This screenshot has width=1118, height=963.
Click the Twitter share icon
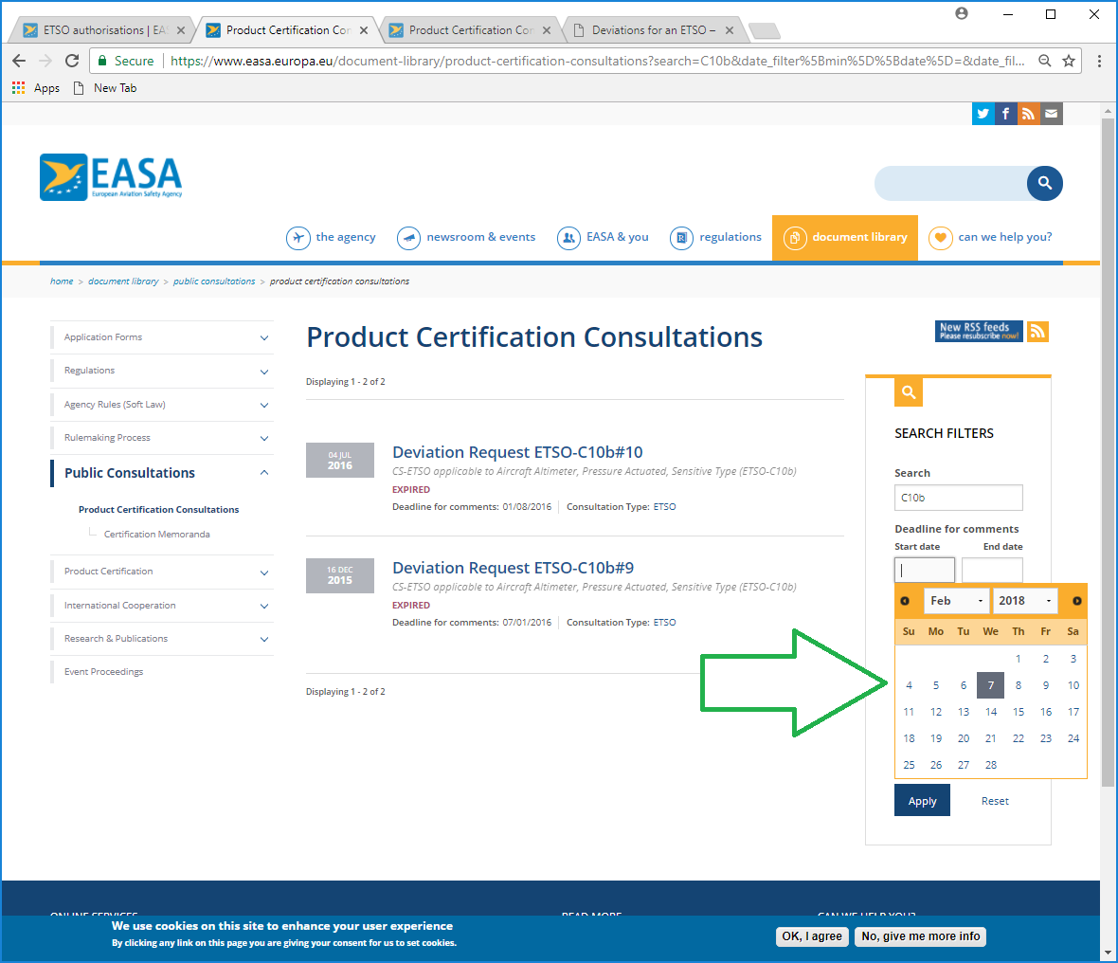[x=983, y=114]
